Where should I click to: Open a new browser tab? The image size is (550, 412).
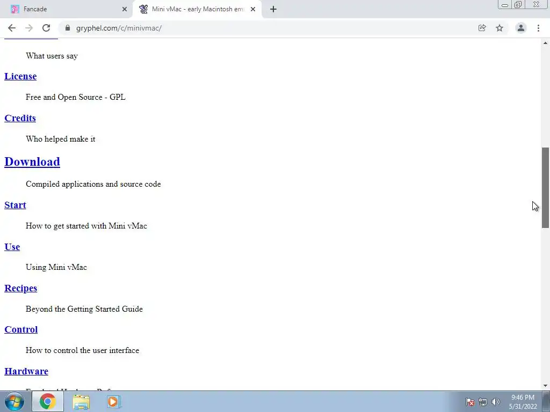273,9
